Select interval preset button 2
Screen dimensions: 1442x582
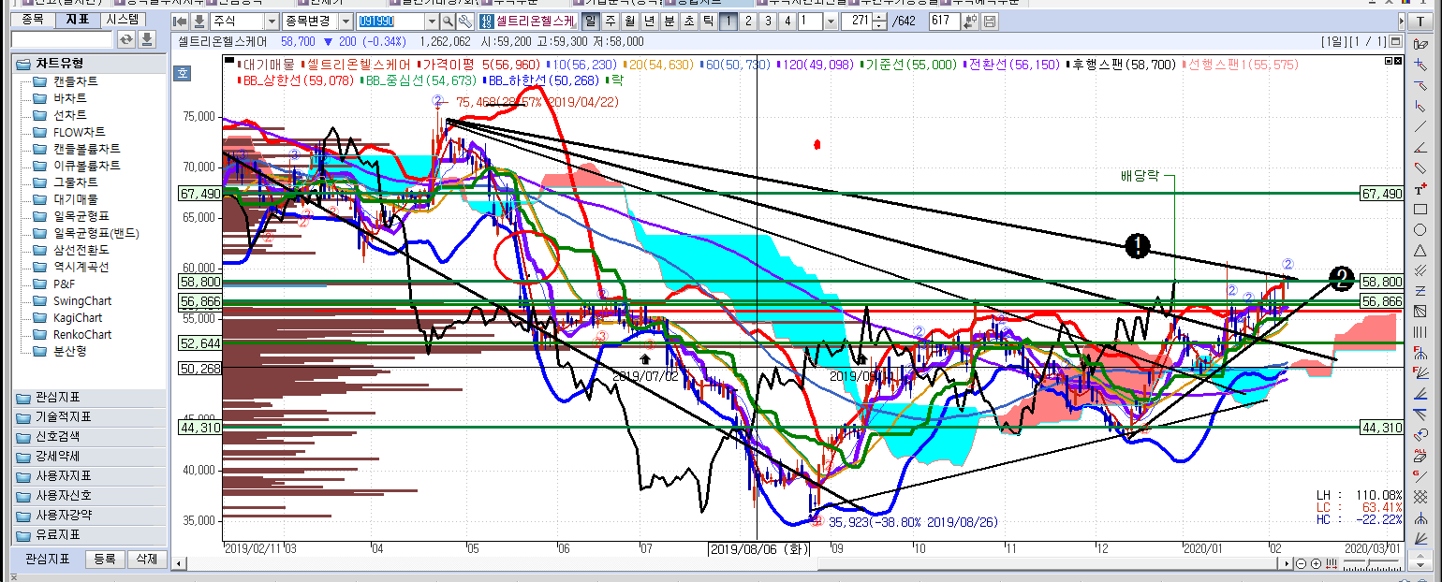point(748,21)
